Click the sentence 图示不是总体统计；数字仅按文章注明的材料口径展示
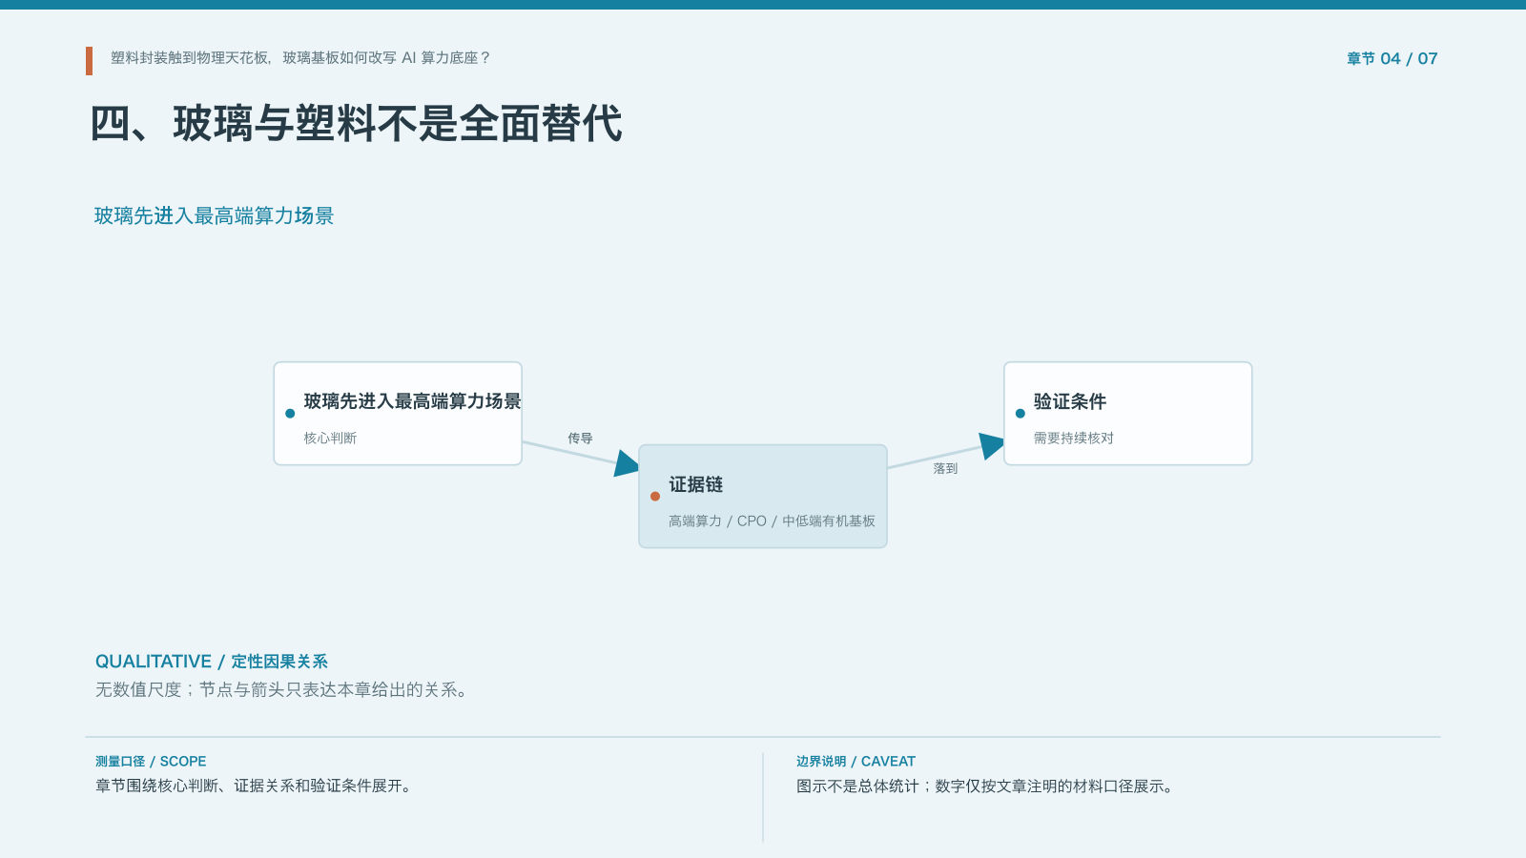1526x858 pixels. pyautogui.click(x=985, y=786)
